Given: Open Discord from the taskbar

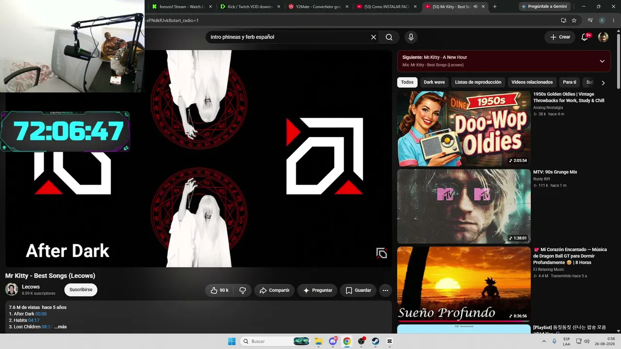Looking at the screenshot, I should point(333,341).
